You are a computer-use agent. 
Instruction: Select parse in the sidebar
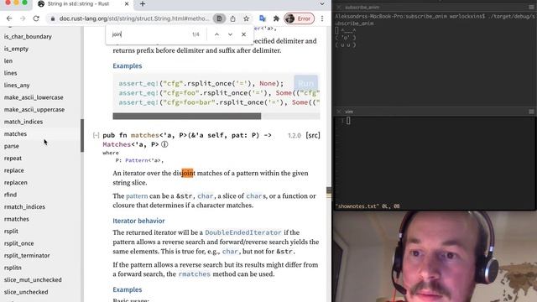11,146
